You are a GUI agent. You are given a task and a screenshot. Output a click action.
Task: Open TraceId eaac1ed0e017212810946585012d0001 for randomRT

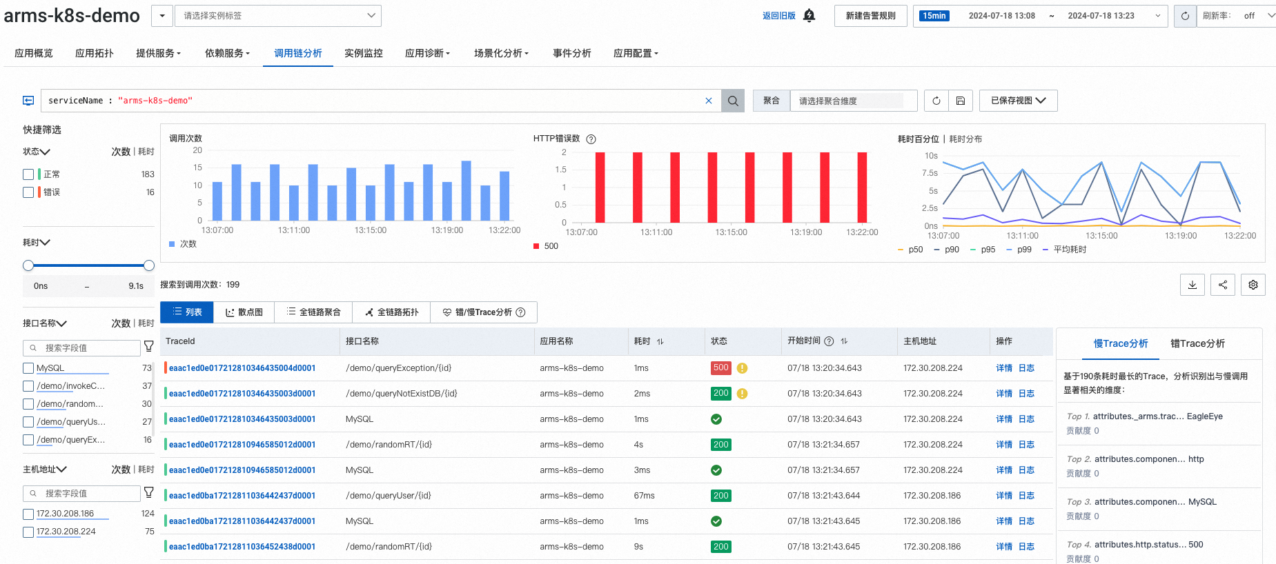tap(242, 445)
